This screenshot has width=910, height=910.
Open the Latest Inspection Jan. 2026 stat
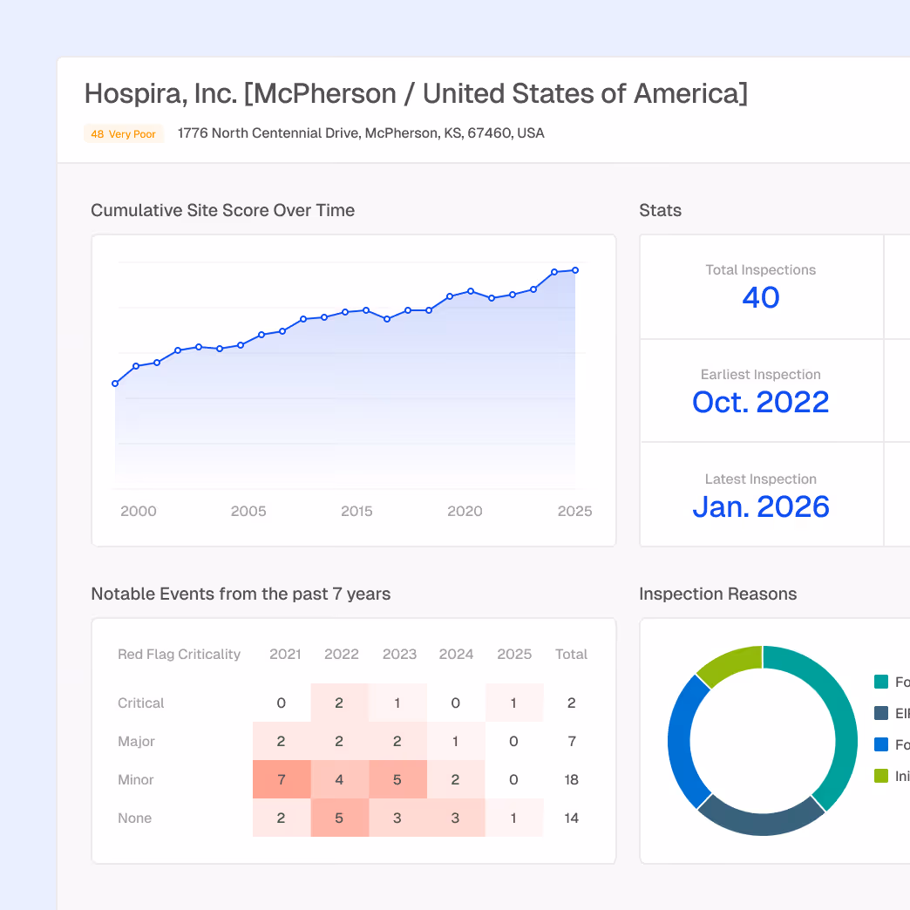coord(760,506)
